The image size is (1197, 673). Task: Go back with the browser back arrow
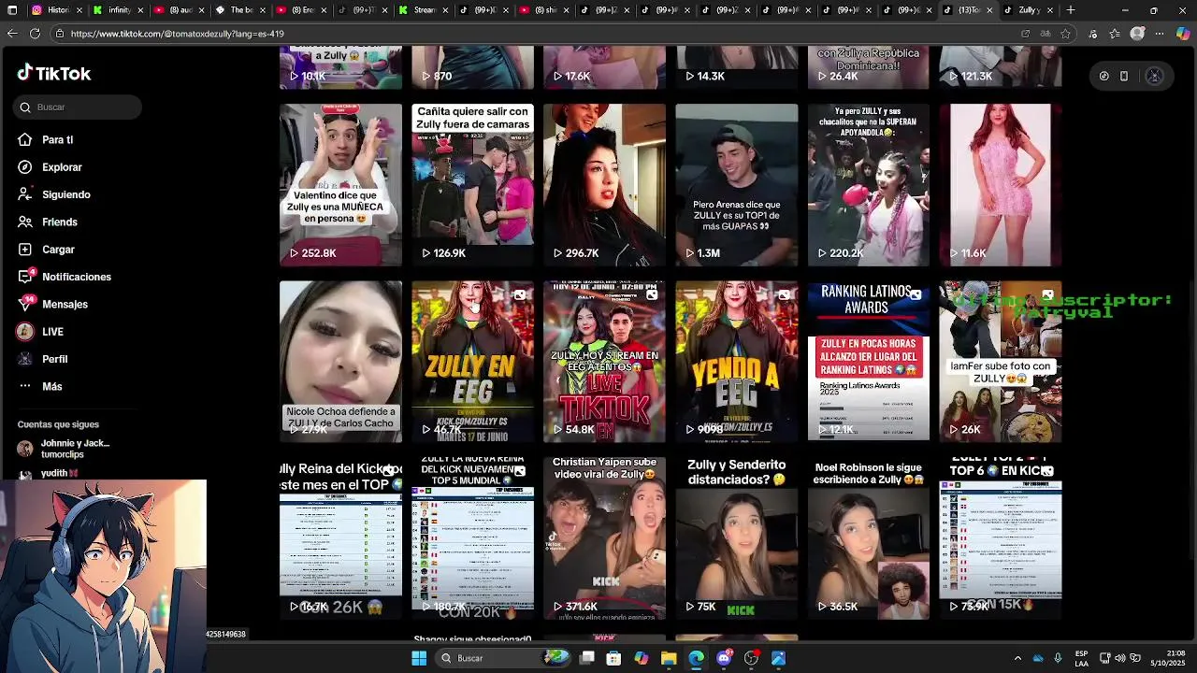tap(12, 34)
